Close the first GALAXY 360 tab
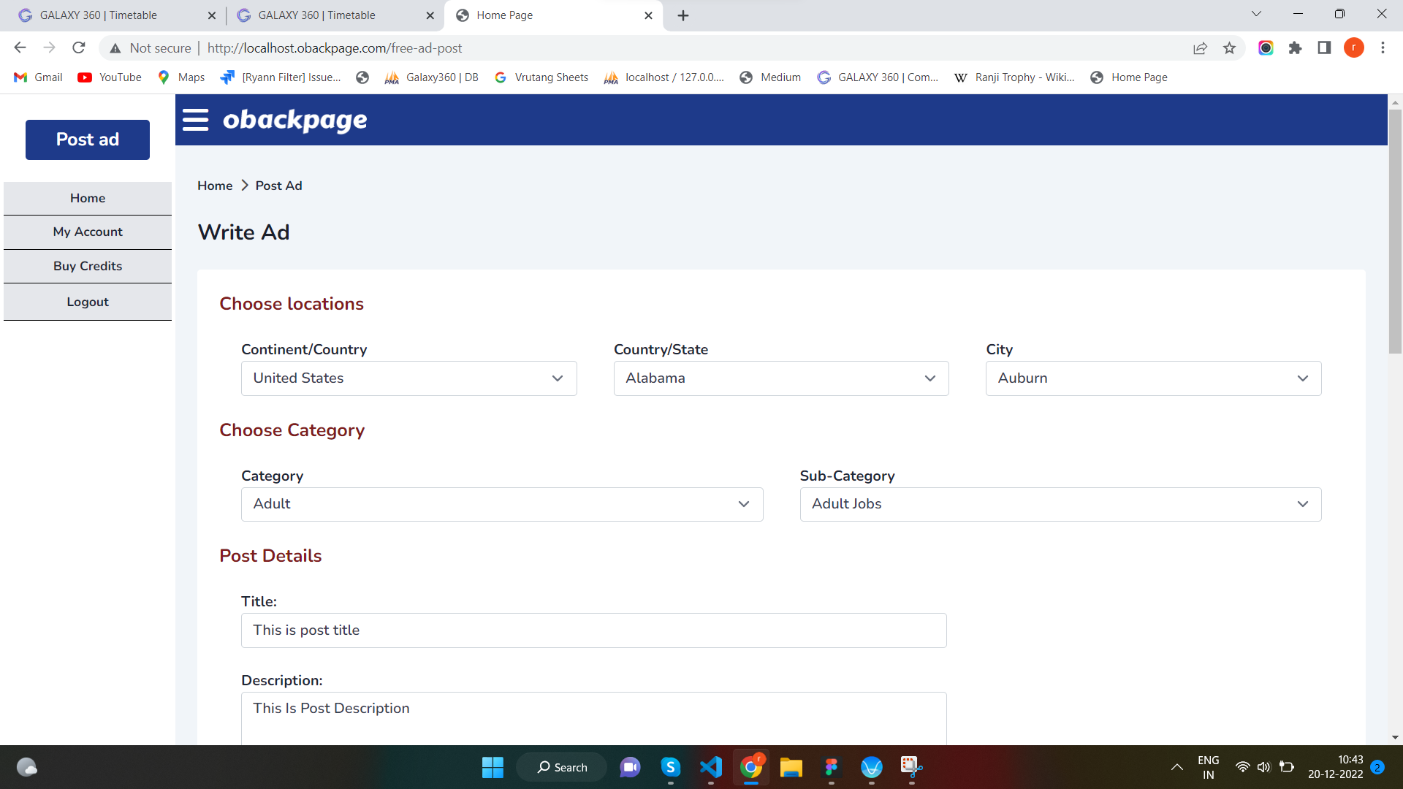The width and height of the screenshot is (1403, 789). pos(211,15)
